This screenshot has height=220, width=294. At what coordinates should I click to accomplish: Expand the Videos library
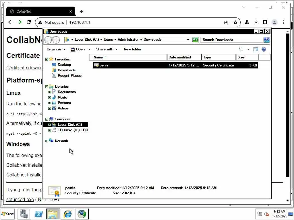(x=49, y=108)
